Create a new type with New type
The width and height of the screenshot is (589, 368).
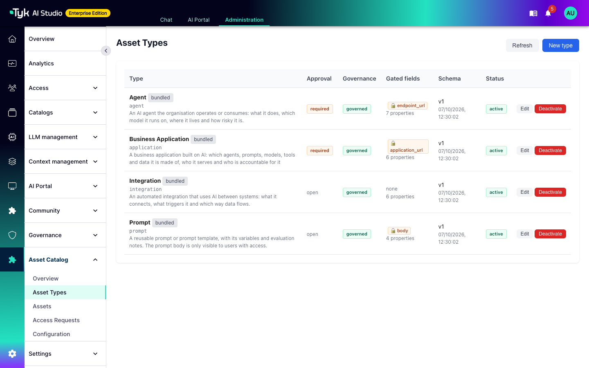point(561,45)
